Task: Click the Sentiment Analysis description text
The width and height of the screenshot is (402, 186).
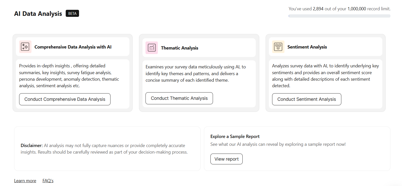Action: 325,76
